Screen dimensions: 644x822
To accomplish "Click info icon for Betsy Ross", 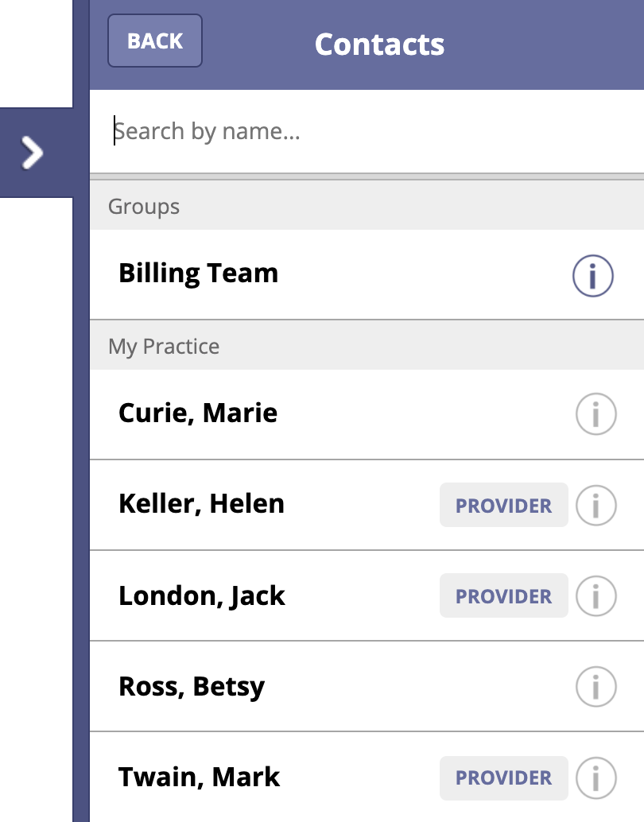I will click(x=596, y=687).
